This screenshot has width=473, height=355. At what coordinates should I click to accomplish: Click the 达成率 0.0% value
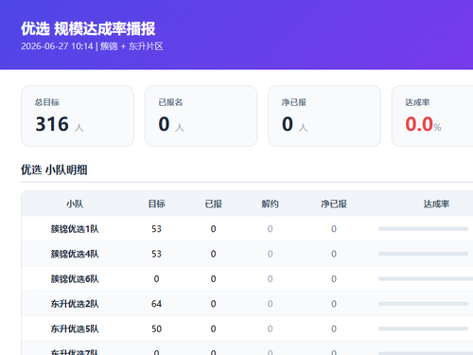[x=423, y=124]
